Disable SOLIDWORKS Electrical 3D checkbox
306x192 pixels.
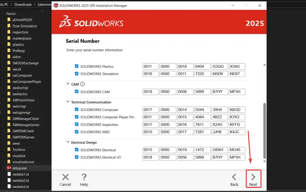tap(77, 157)
